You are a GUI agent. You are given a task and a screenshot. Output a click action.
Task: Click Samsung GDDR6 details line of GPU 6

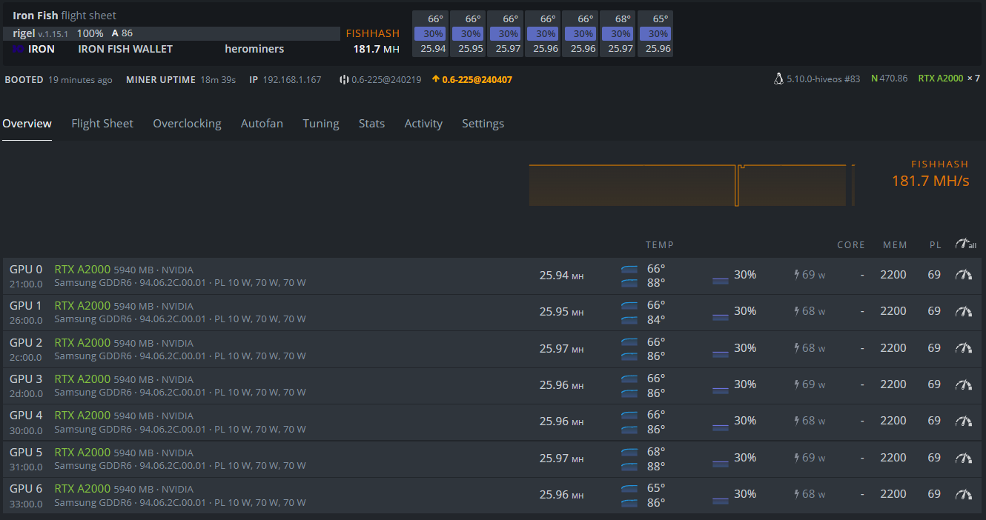click(x=180, y=503)
